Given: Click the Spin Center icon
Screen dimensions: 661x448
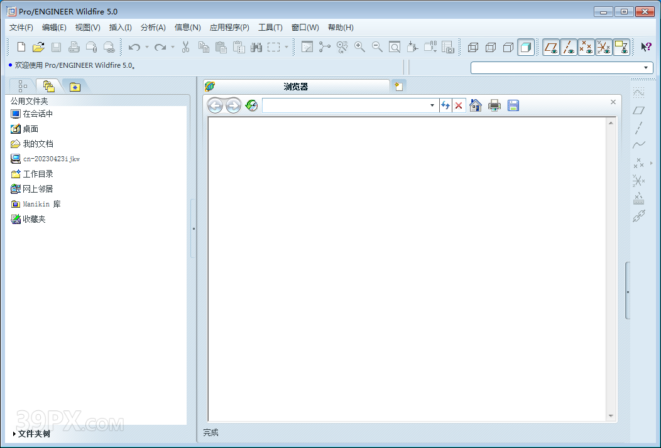Looking at the screenshot, I should pos(325,46).
